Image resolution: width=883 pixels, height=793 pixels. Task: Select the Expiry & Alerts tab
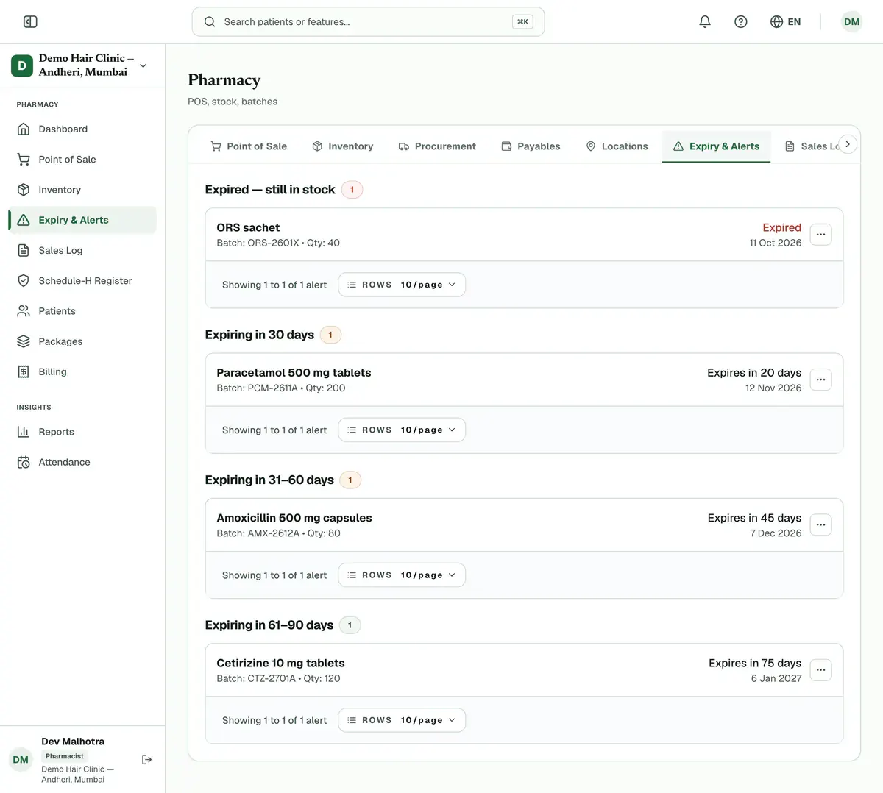coord(716,146)
